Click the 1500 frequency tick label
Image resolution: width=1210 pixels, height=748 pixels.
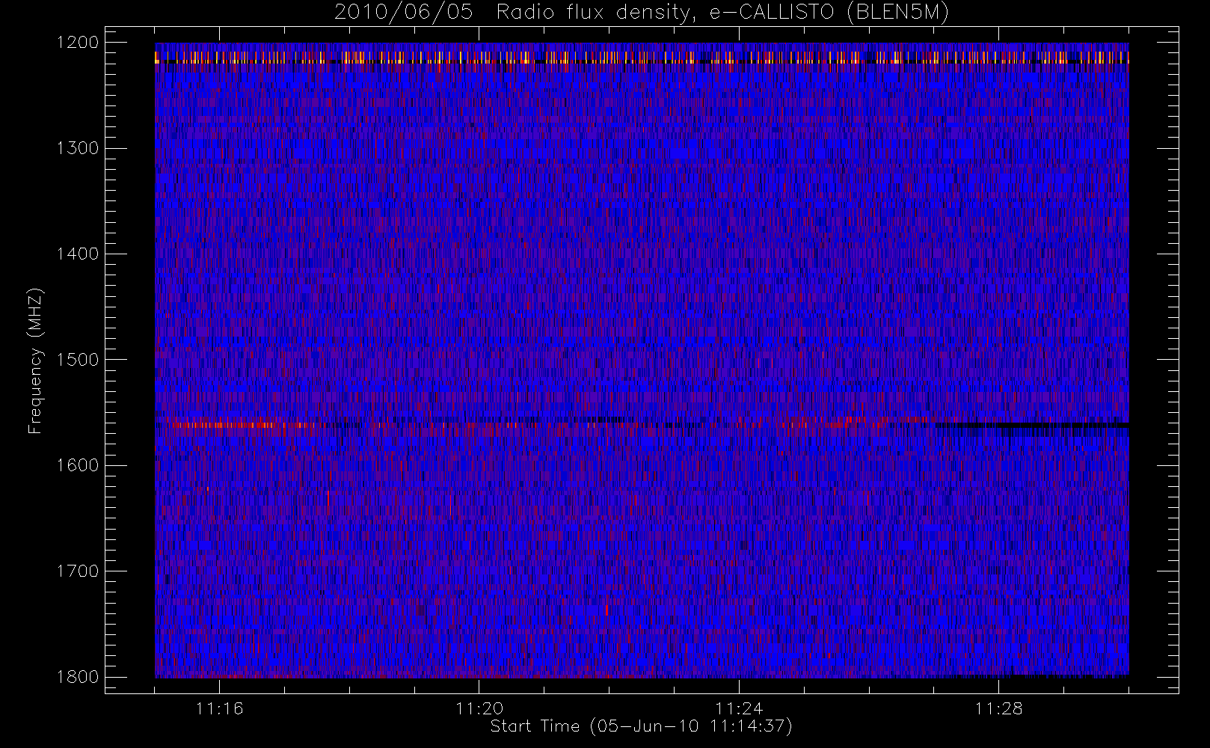tap(78, 359)
